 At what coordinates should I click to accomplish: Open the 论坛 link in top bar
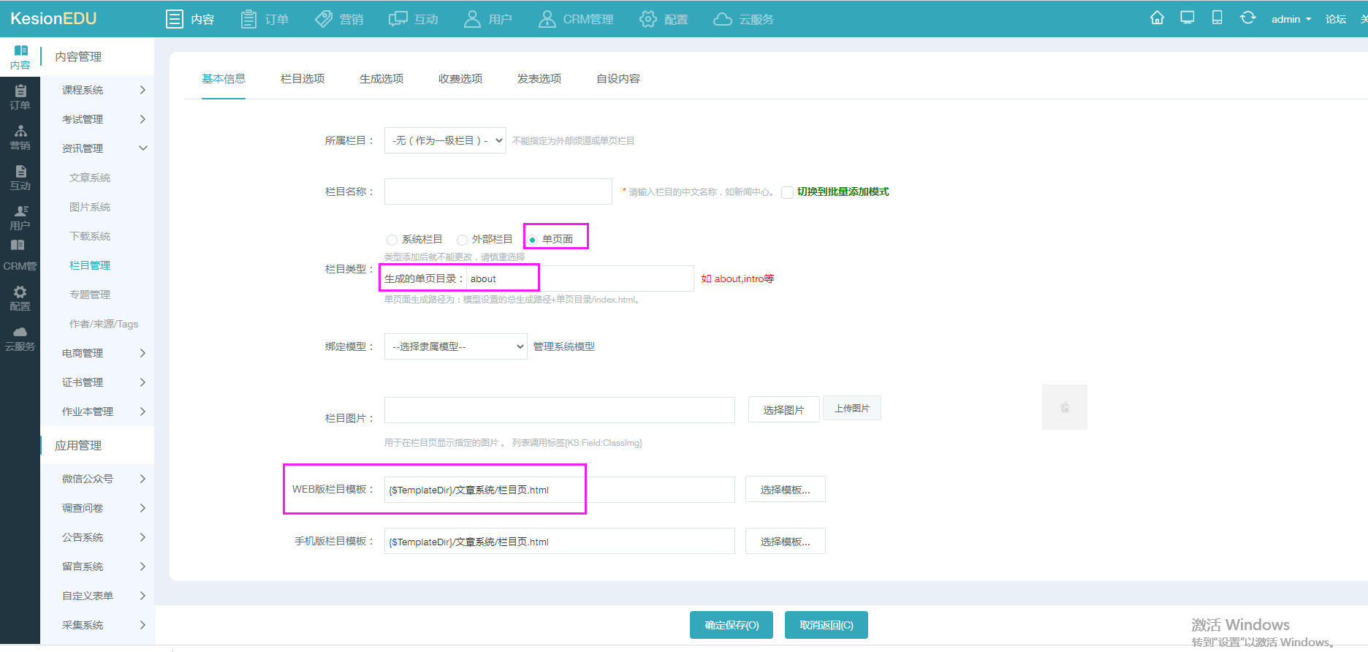pyautogui.click(x=1336, y=19)
